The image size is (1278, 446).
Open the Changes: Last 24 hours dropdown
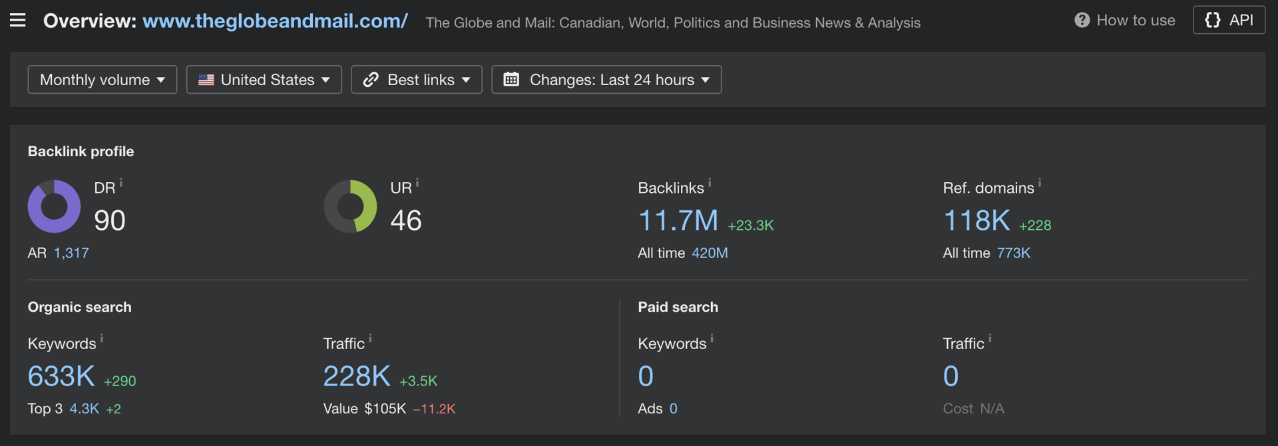coord(606,80)
